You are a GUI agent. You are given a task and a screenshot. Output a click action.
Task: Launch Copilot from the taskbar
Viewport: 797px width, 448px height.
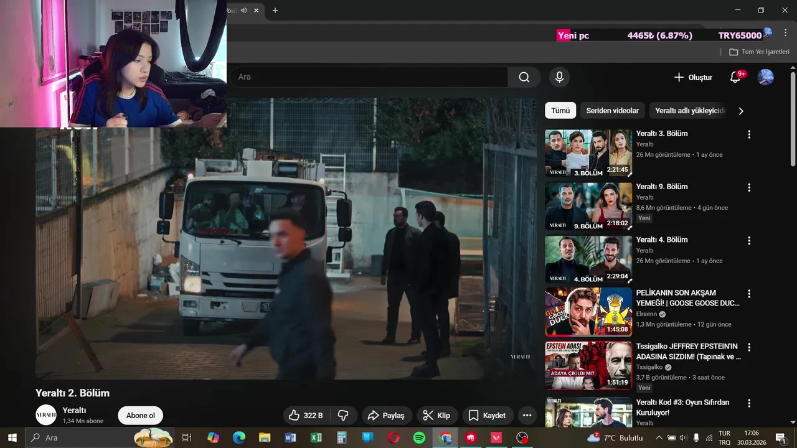213,438
